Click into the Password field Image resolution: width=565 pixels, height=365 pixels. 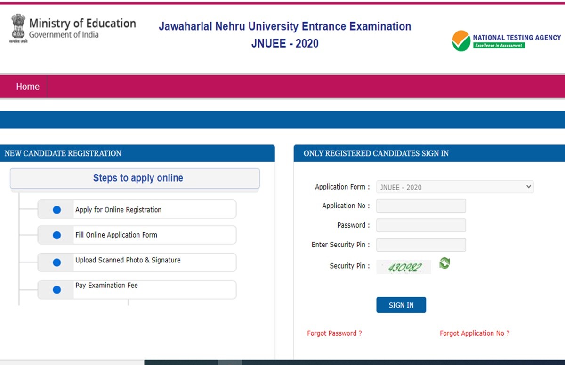(x=421, y=225)
